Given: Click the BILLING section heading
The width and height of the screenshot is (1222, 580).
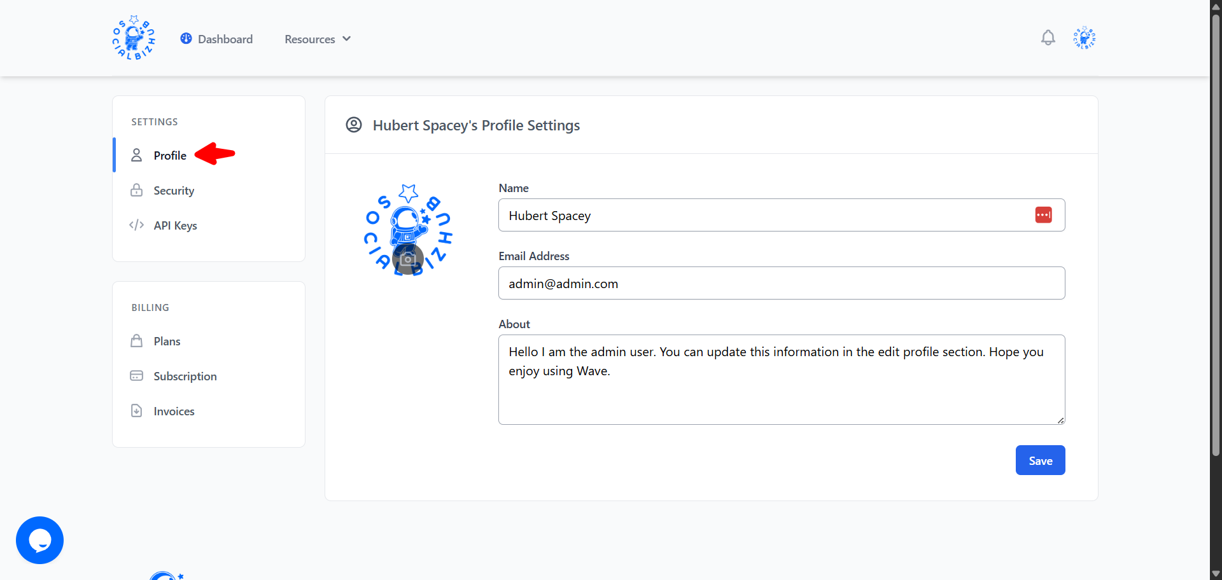Looking at the screenshot, I should point(150,307).
